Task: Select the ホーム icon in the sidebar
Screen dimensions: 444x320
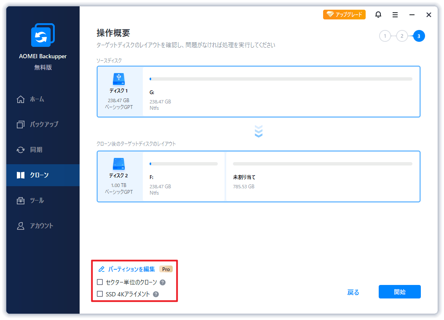Action: point(20,99)
